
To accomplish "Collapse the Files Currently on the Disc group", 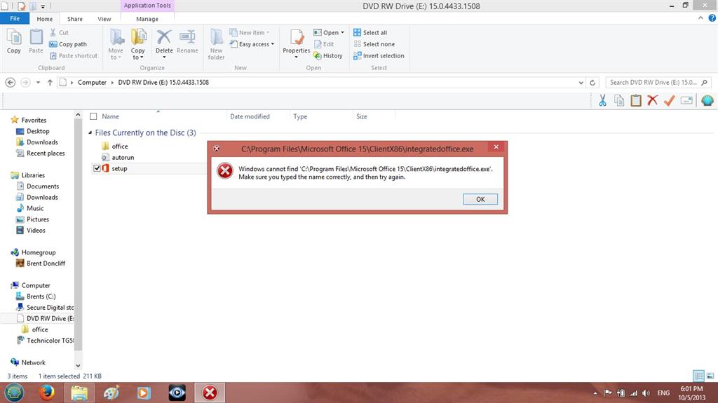I will tap(90, 132).
